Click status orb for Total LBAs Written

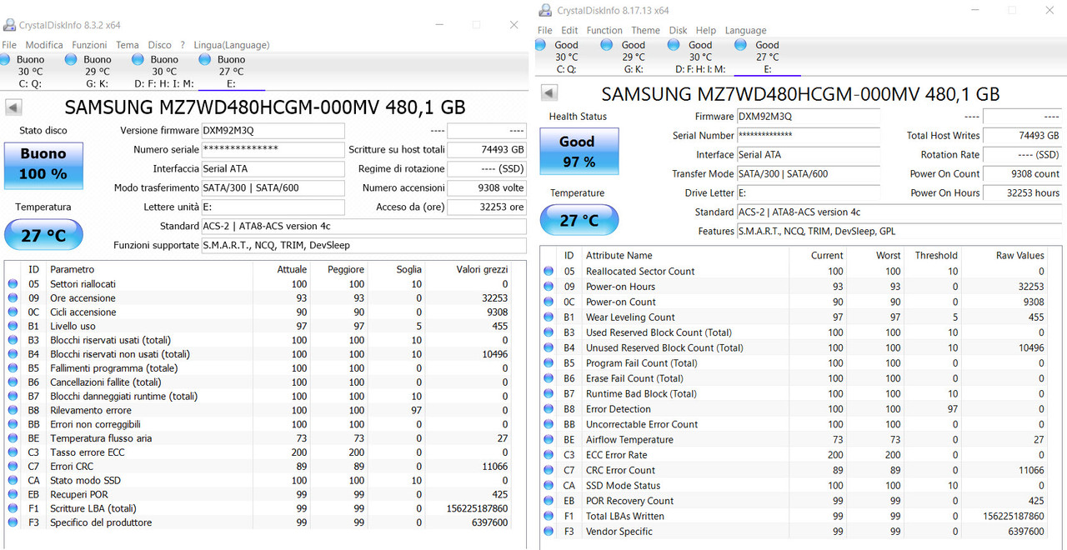click(549, 516)
